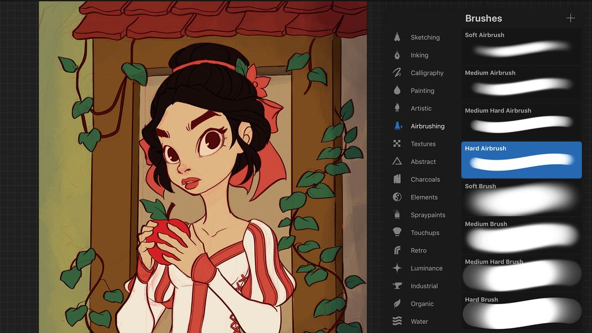Viewport: 592px width, 333px height.
Task: Create a new brush with the plus button
Action: pyautogui.click(x=571, y=18)
